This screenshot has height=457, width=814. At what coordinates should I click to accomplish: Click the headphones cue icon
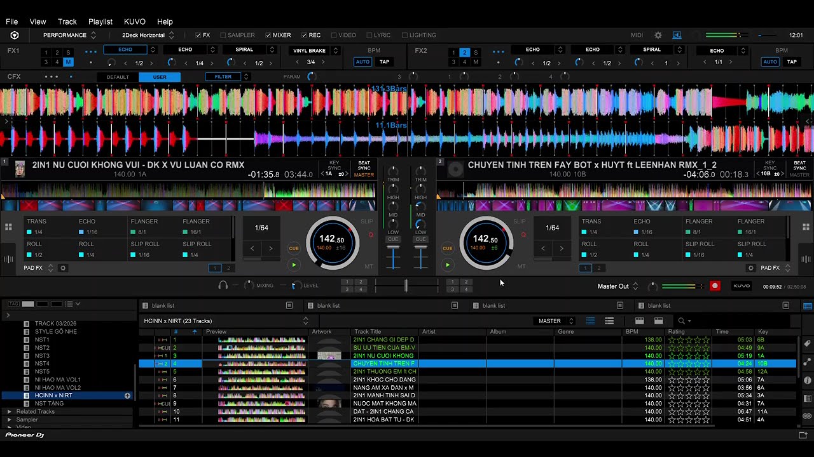coord(223,286)
